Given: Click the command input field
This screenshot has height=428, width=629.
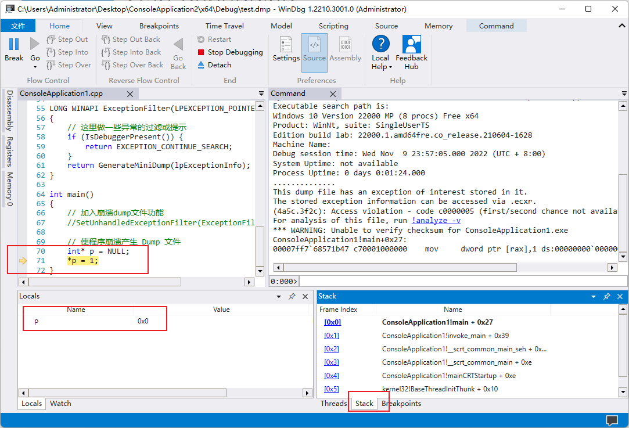Looking at the screenshot, I should pos(459,281).
